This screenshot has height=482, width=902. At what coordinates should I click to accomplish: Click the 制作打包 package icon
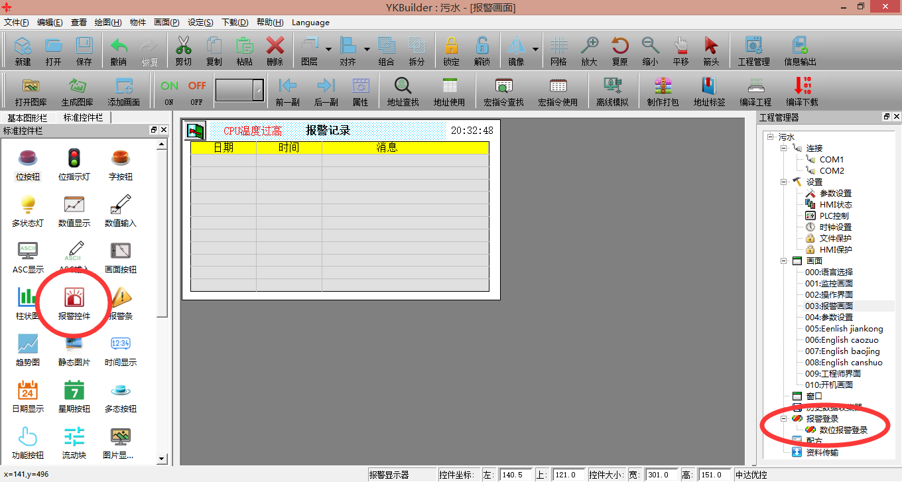(x=663, y=91)
